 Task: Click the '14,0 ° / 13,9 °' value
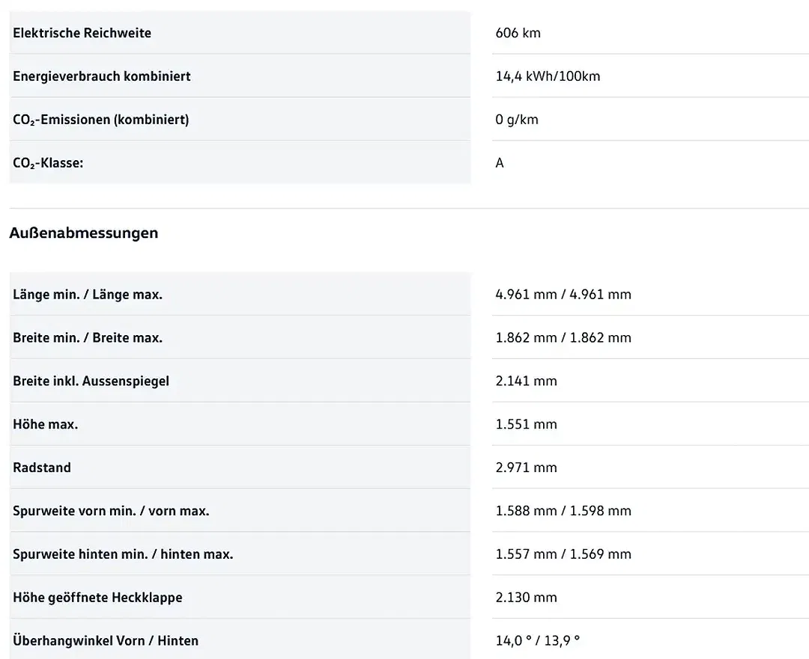coord(538,640)
